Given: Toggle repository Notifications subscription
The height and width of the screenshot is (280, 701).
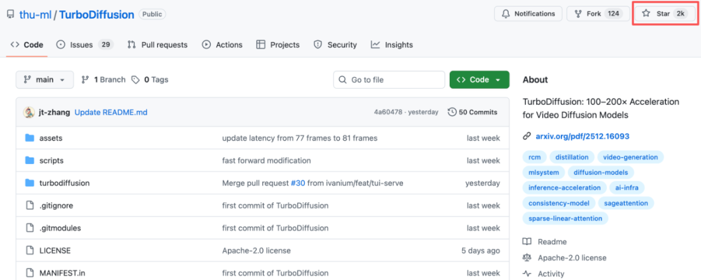Looking at the screenshot, I should coord(528,14).
